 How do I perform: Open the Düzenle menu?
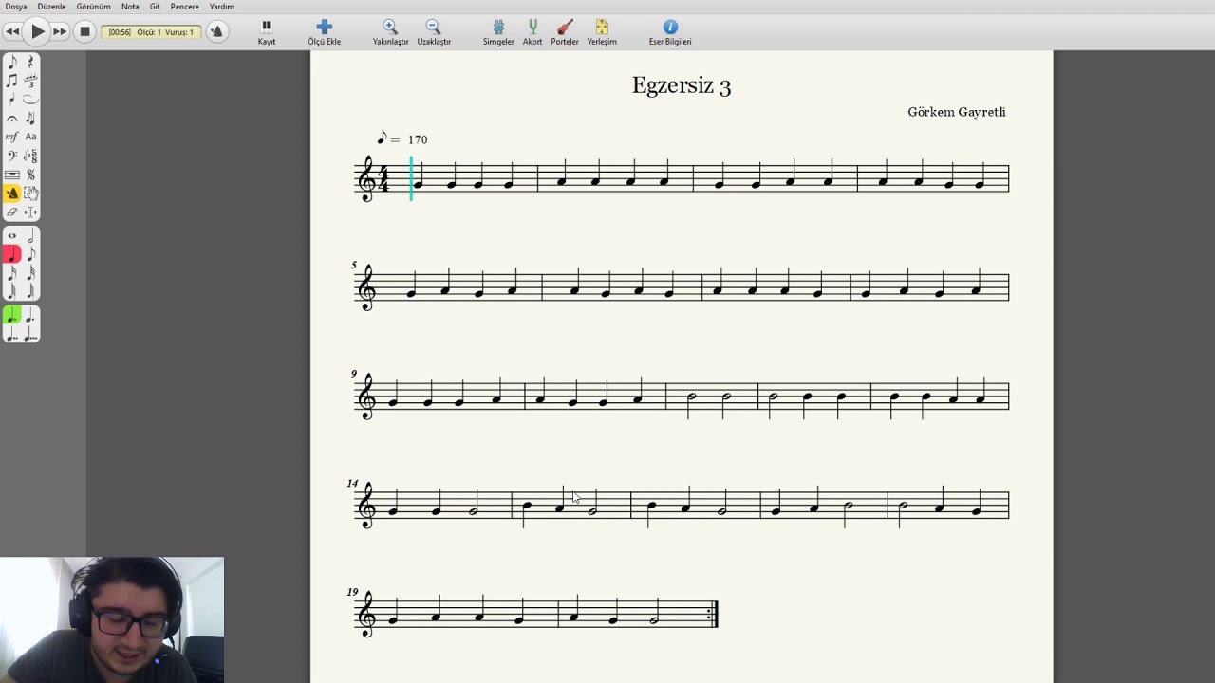point(52,7)
